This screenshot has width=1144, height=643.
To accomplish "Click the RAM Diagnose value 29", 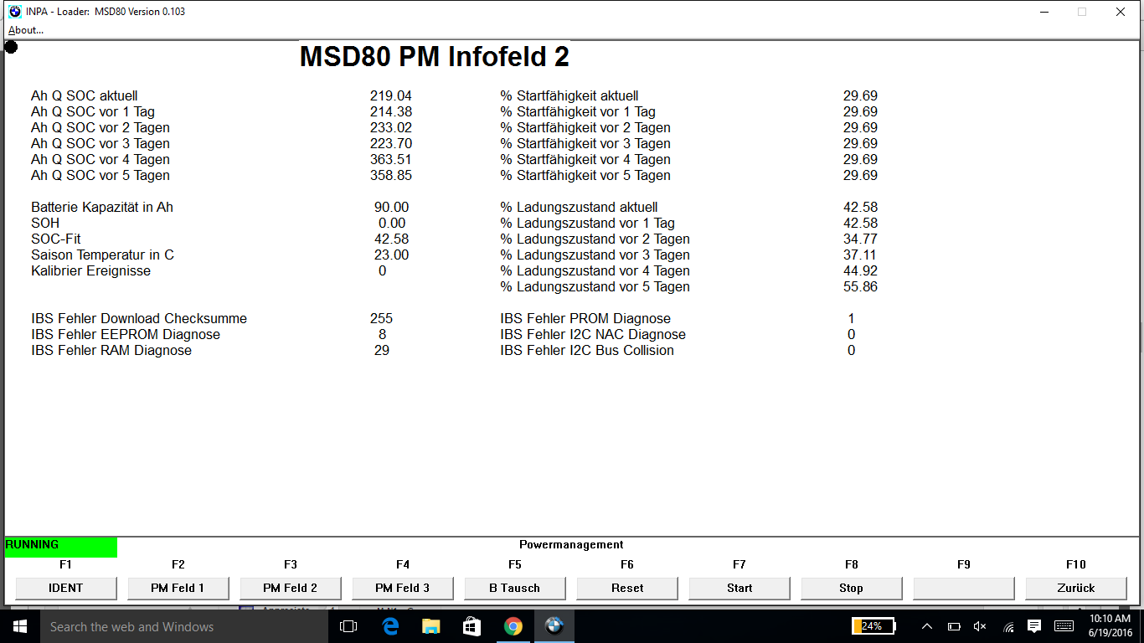I will 382,351.
